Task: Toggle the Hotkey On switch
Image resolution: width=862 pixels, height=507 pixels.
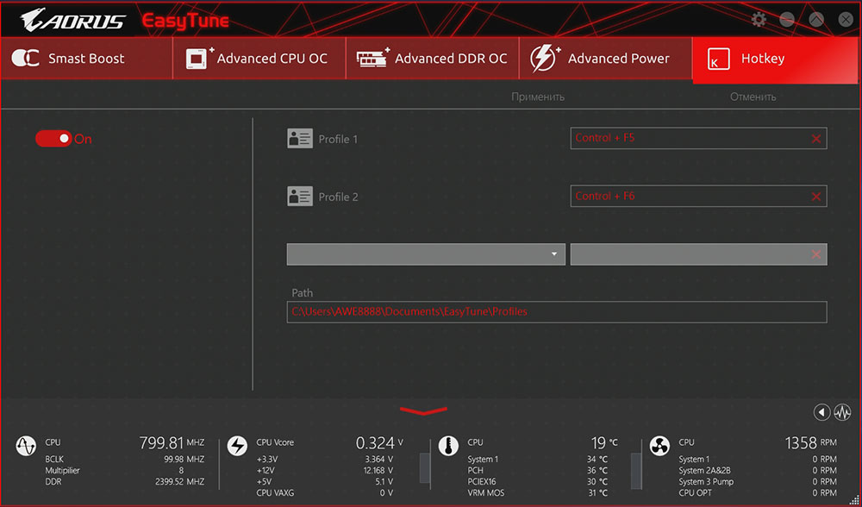Action: point(53,139)
